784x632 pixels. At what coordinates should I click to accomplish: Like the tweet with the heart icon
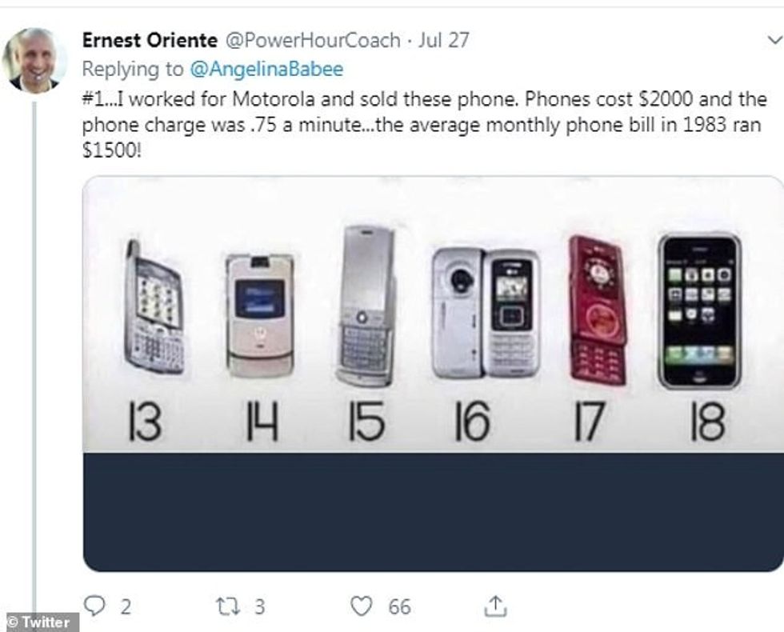(x=362, y=606)
